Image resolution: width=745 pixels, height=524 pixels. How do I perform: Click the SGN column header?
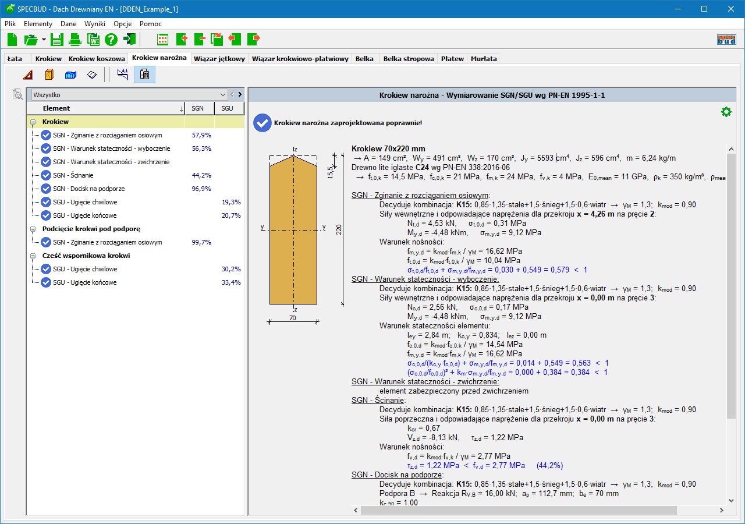click(x=198, y=108)
